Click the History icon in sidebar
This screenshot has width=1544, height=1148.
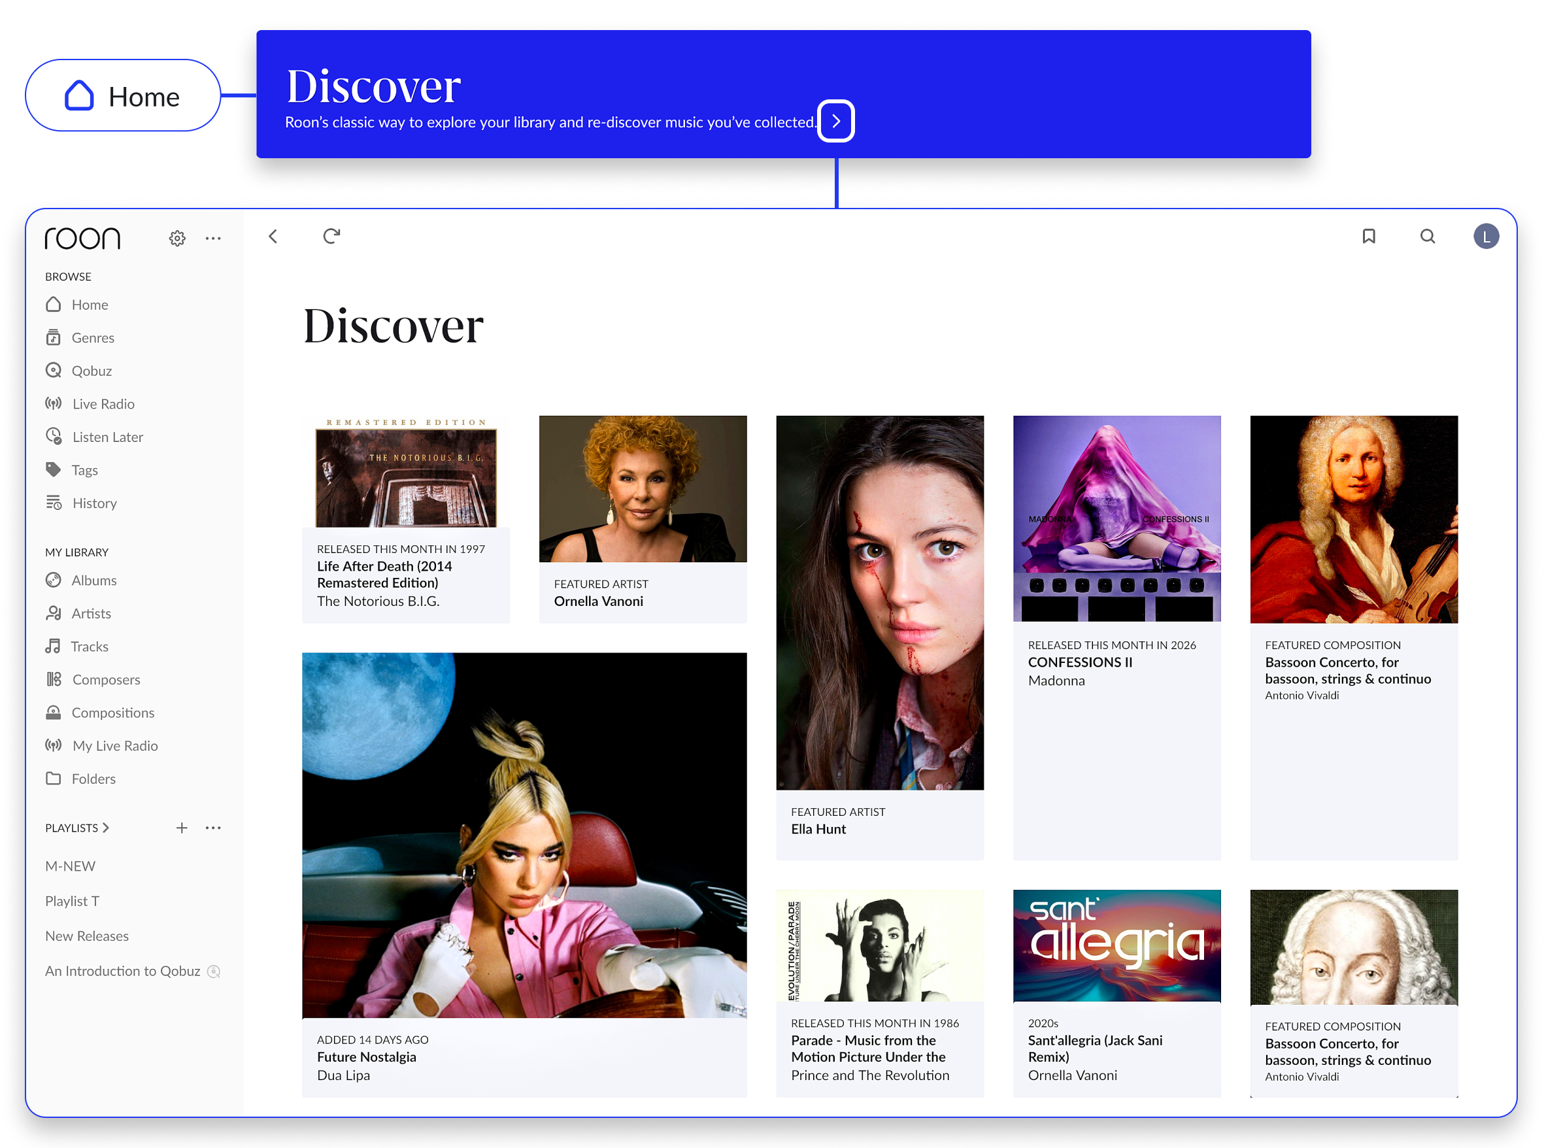[x=54, y=503]
